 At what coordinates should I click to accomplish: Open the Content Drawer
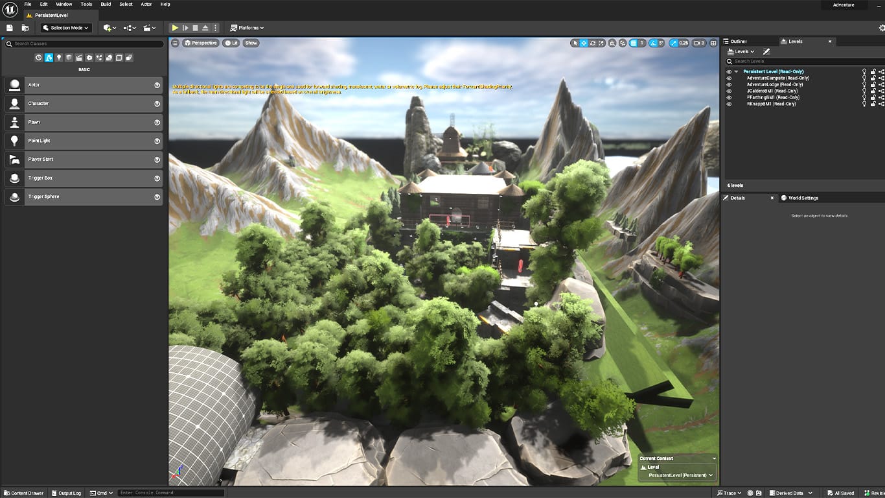tap(23, 493)
